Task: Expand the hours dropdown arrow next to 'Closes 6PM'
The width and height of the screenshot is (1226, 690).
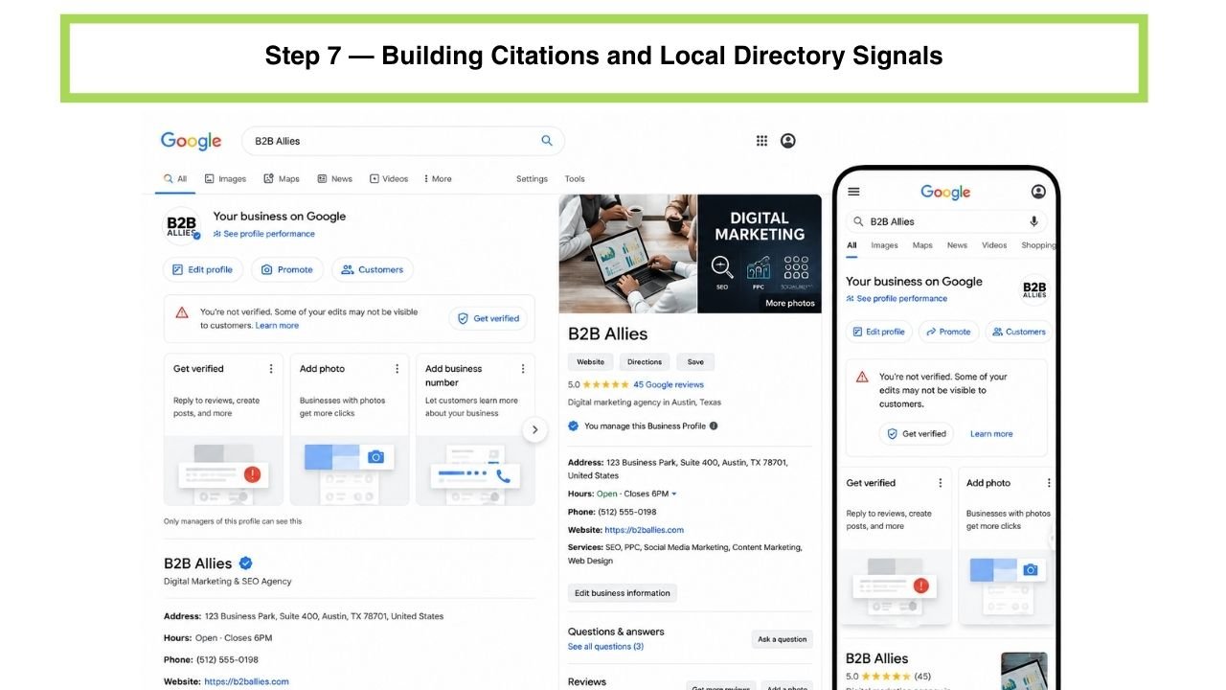Action: (x=674, y=494)
